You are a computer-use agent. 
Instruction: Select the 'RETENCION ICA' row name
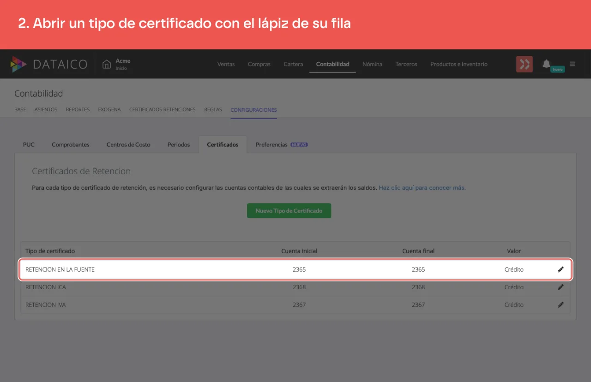pos(46,287)
